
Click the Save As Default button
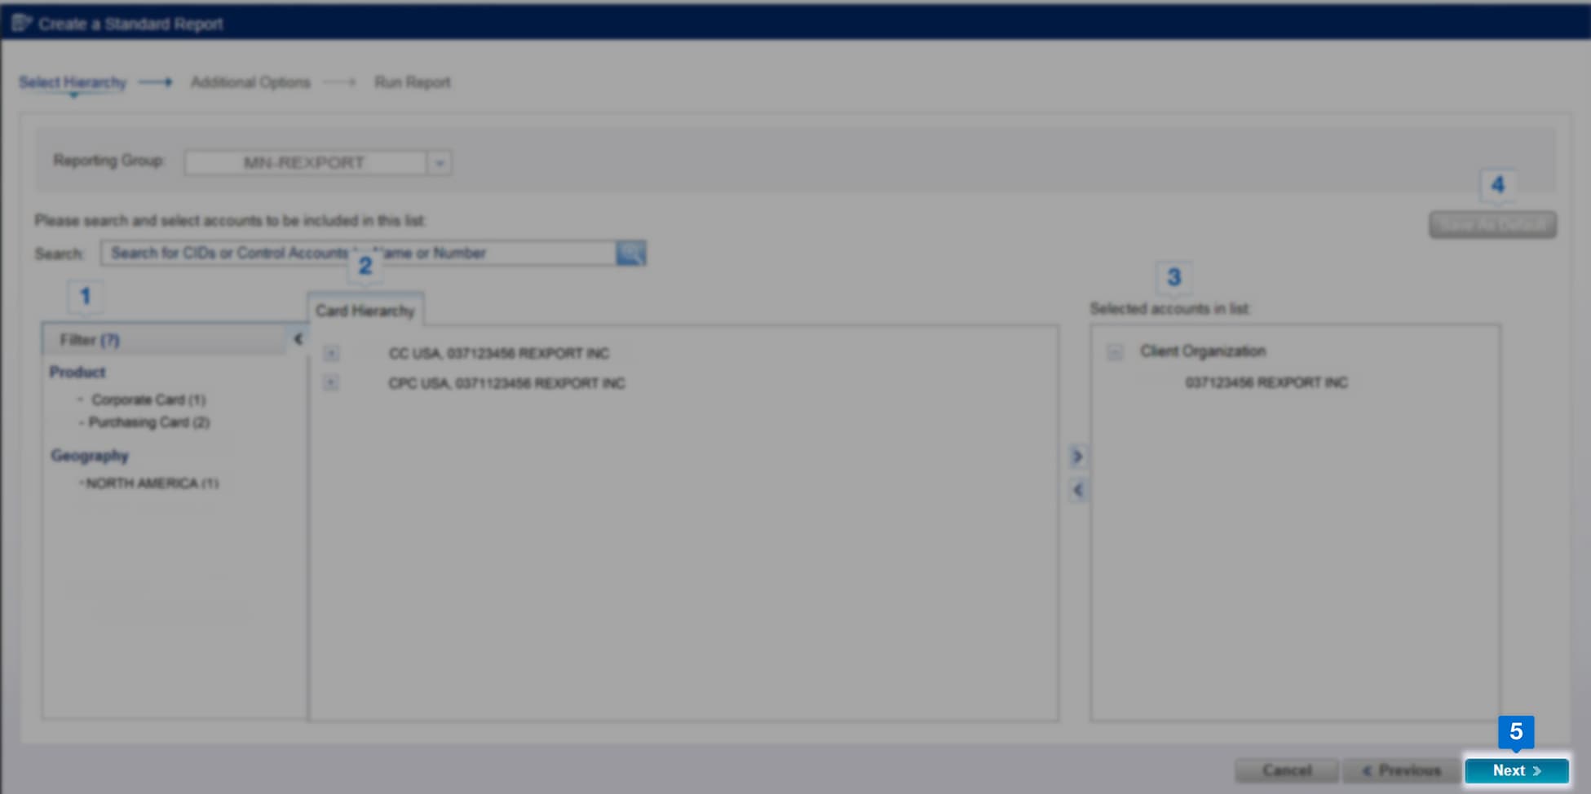coord(1492,224)
